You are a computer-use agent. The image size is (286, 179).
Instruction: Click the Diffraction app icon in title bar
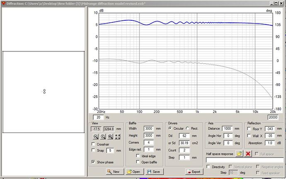coord(3,3)
